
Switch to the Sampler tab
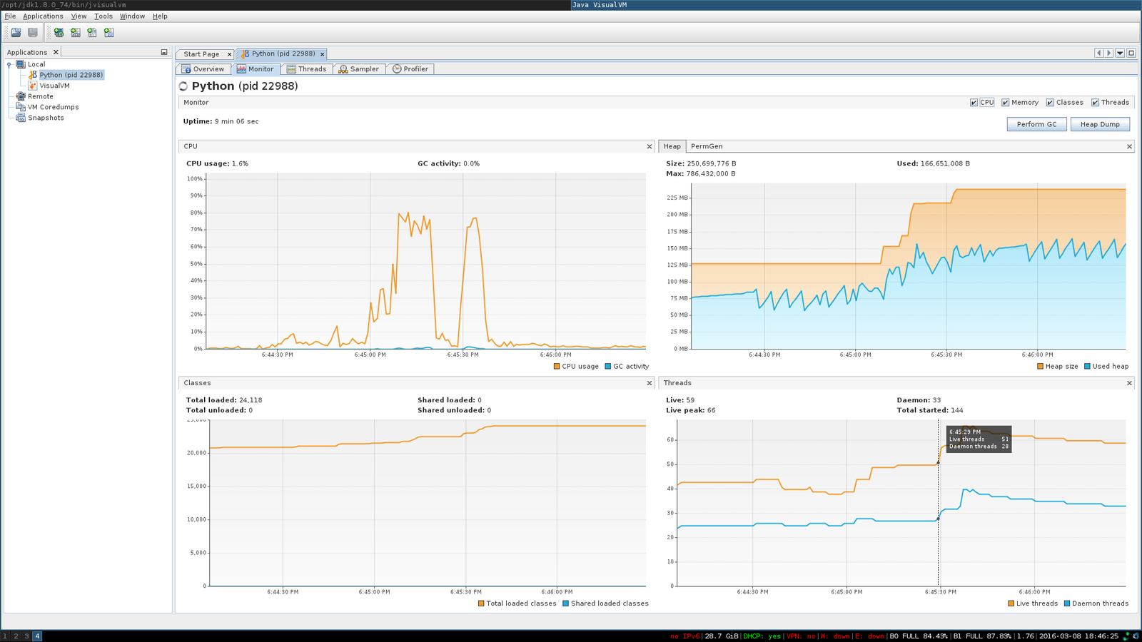[x=358, y=69]
